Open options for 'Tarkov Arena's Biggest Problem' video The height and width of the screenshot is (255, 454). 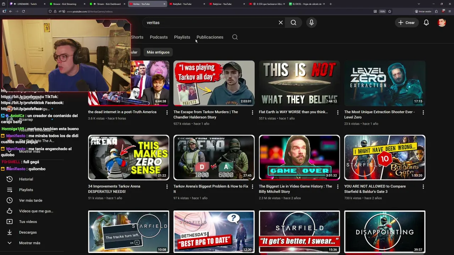pyautogui.click(x=253, y=187)
